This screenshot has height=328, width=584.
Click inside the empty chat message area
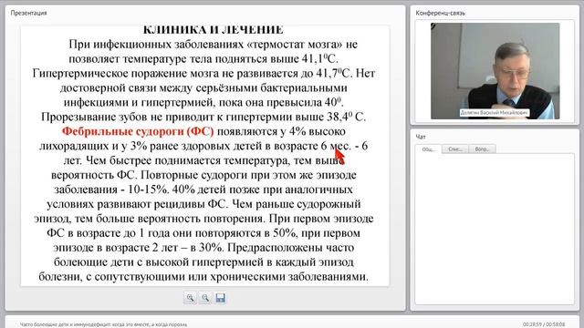point(495,229)
